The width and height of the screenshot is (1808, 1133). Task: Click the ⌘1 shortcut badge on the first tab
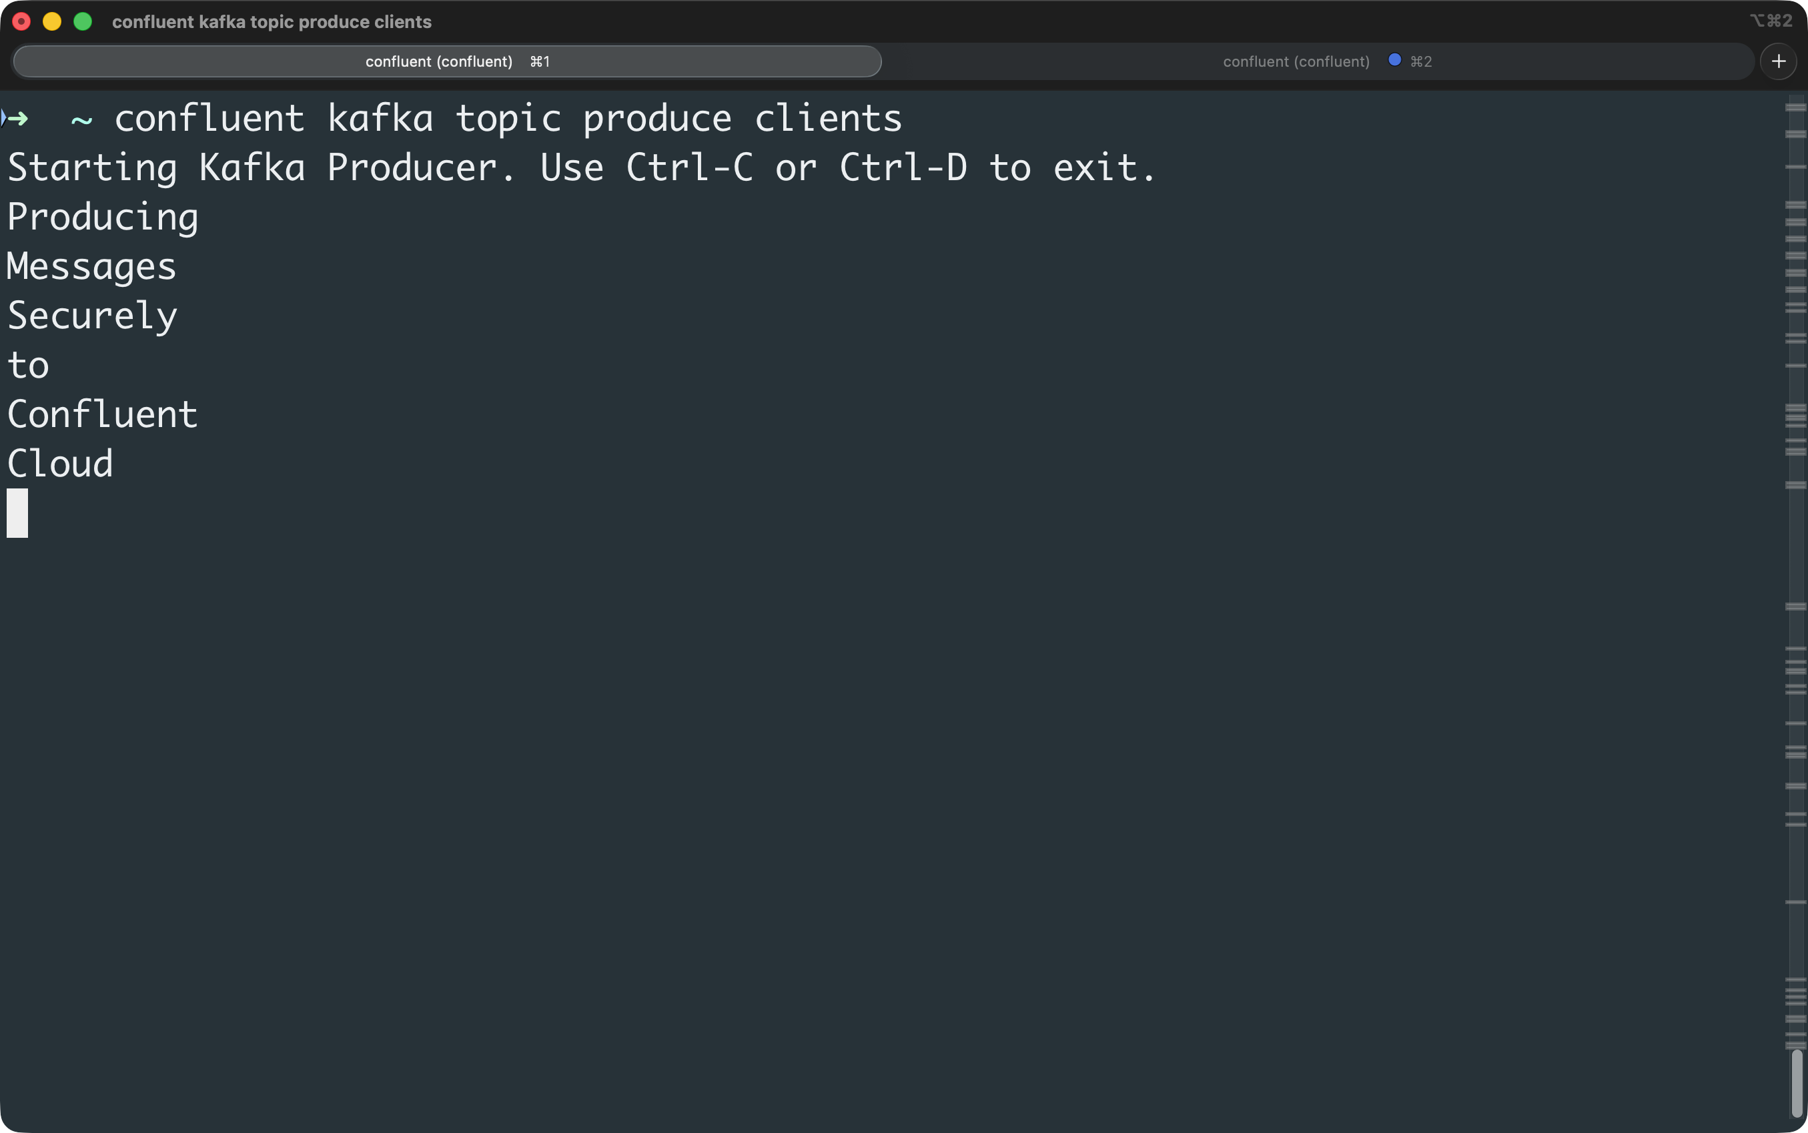coord(540,61)
